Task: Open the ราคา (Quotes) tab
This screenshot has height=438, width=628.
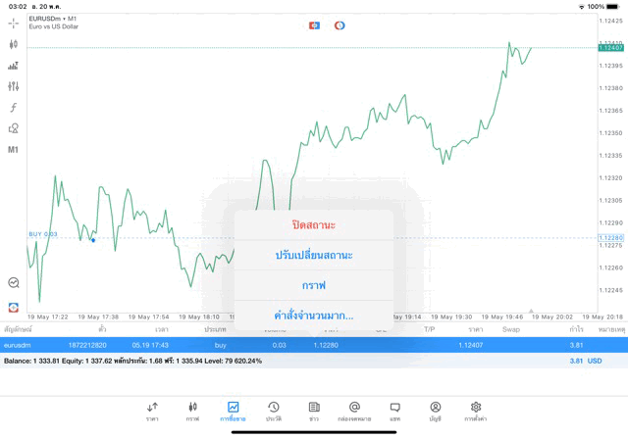Action: [152, 411]
